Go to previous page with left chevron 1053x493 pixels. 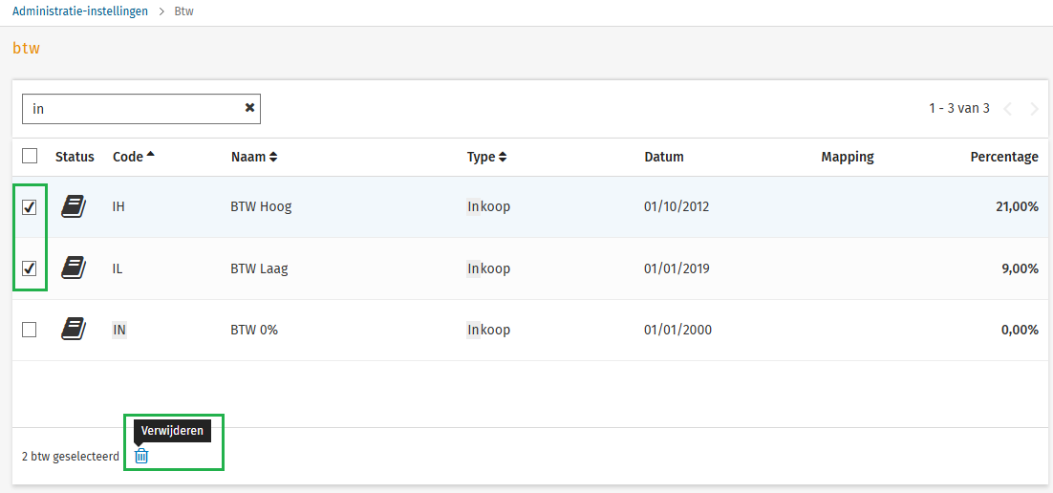coord(1008,109)
